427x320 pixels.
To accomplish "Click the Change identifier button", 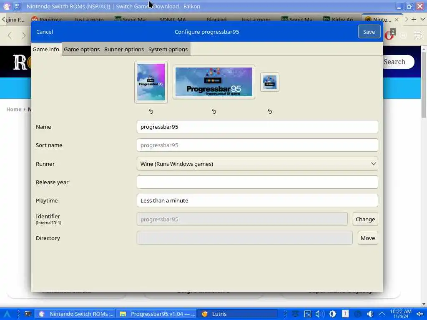I will pos(365,219).
